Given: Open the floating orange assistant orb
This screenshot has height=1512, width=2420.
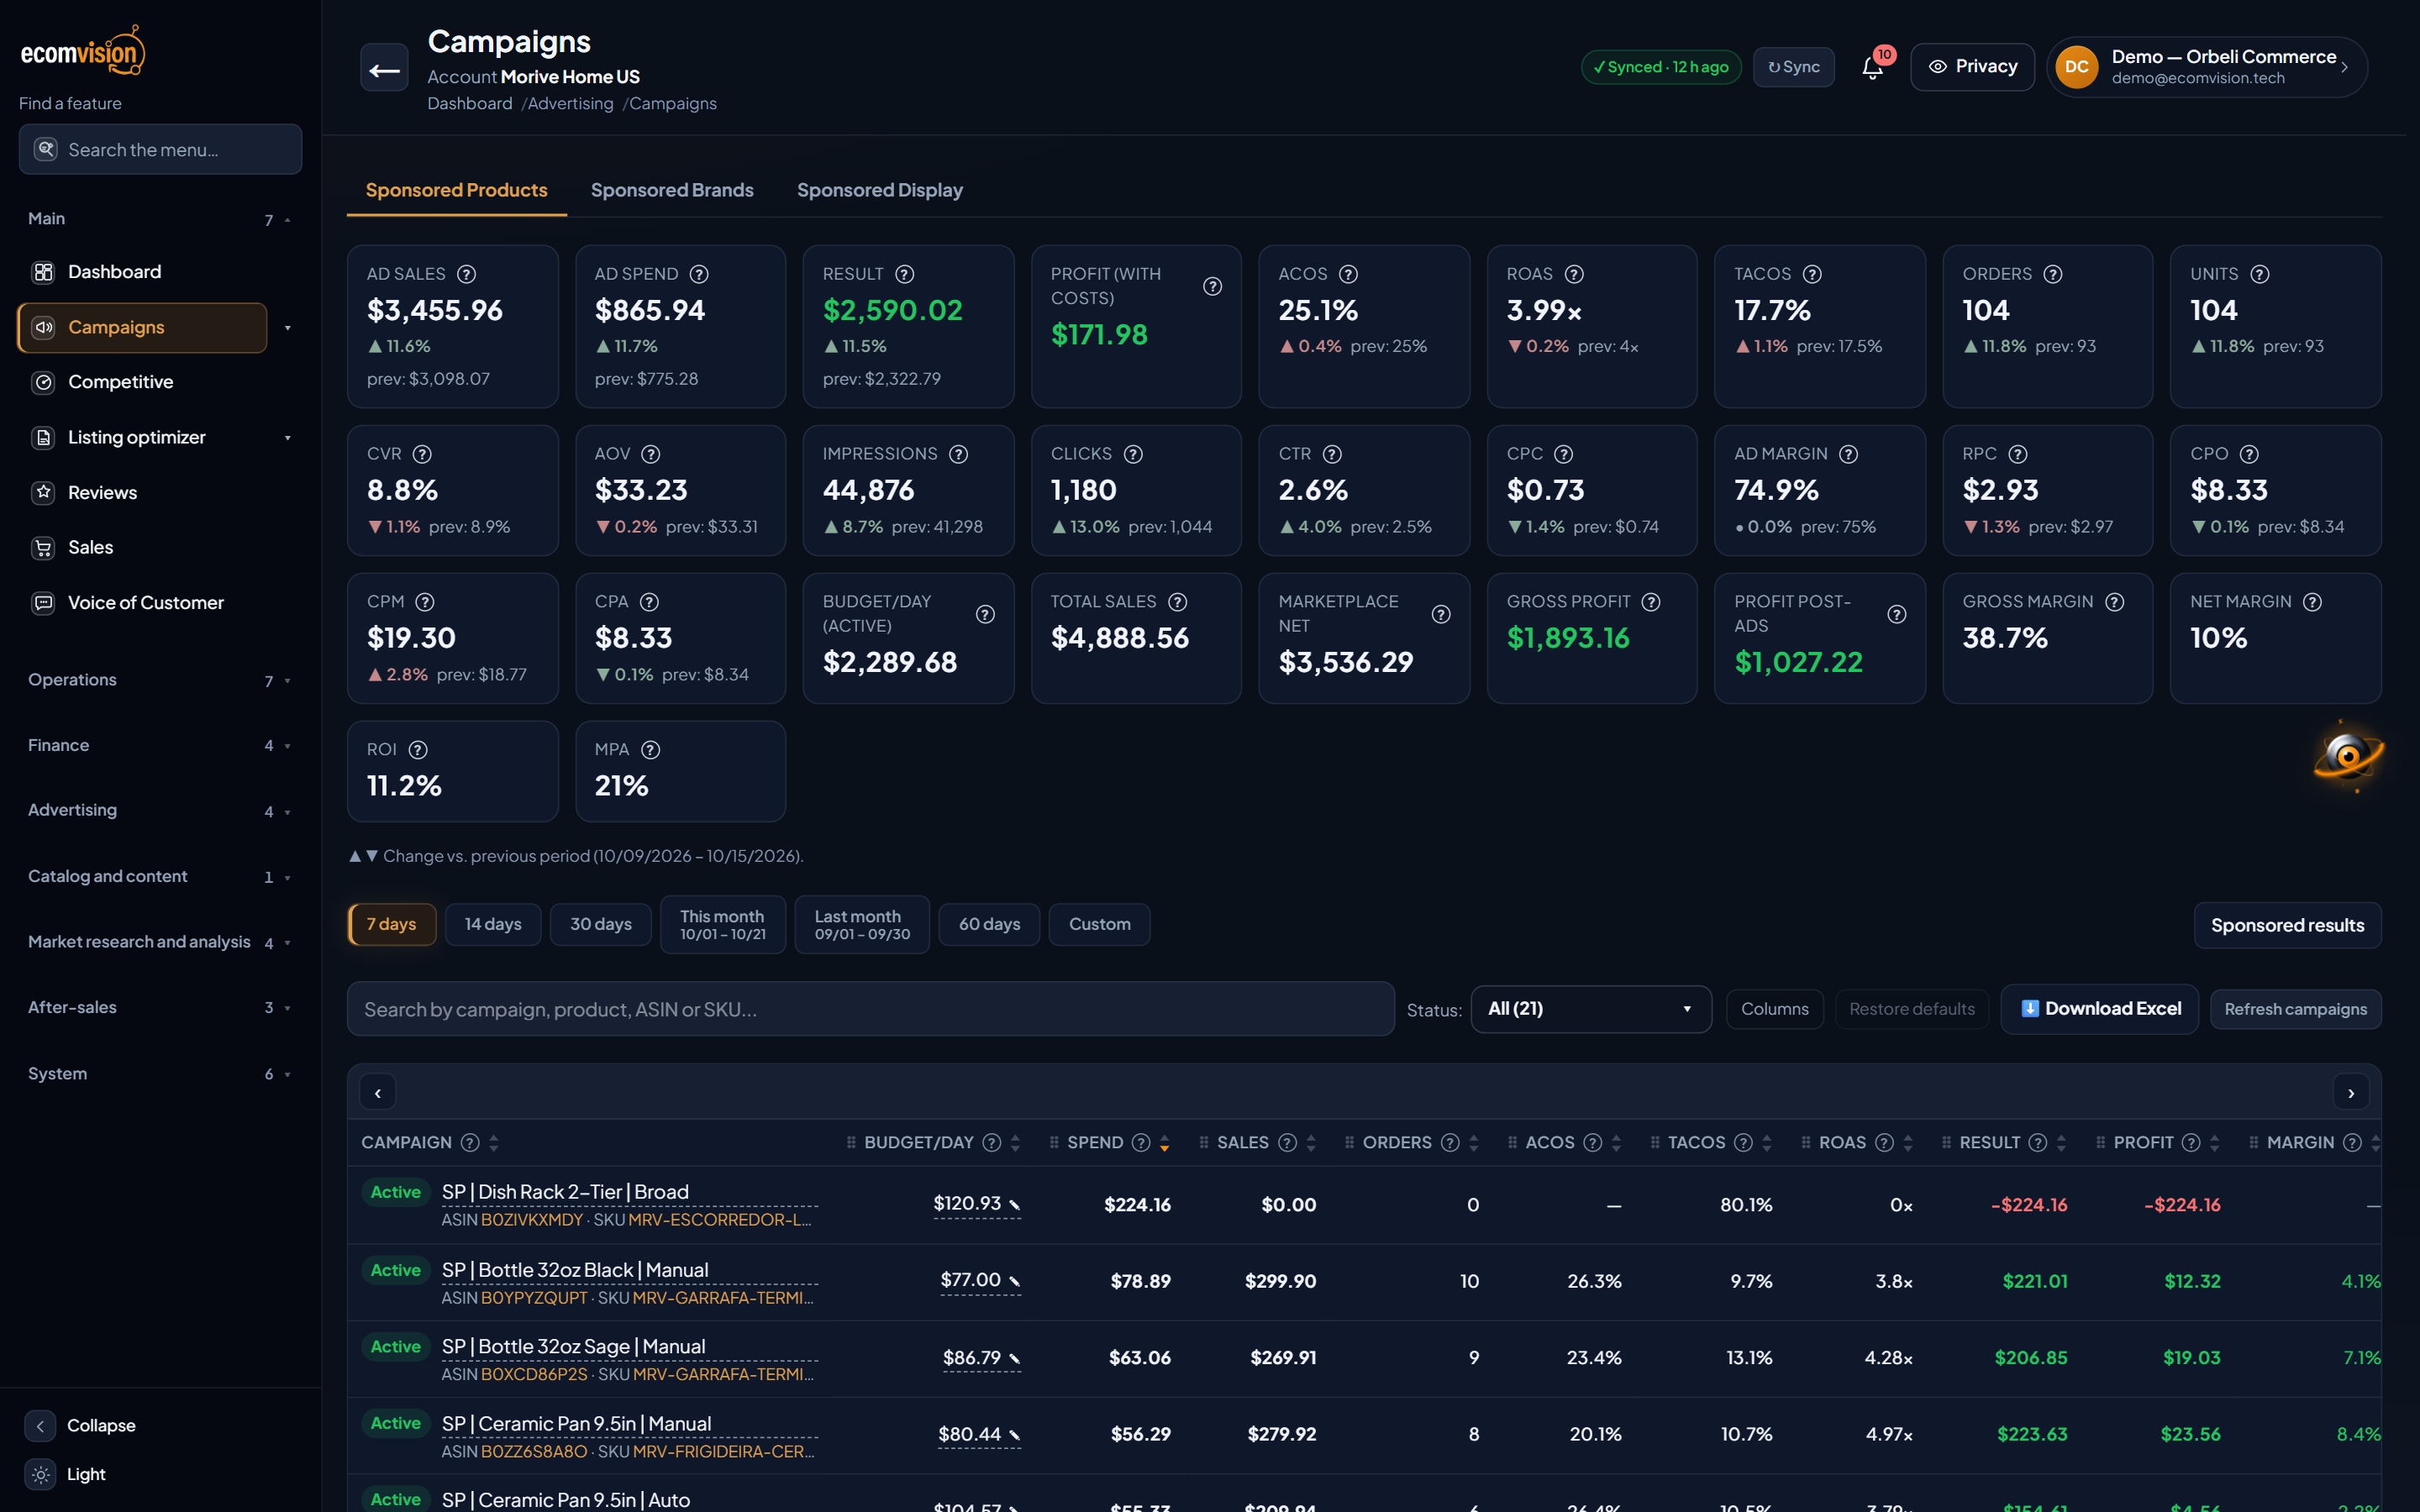Looking at the screenshot, I should tap(2348, 756).
